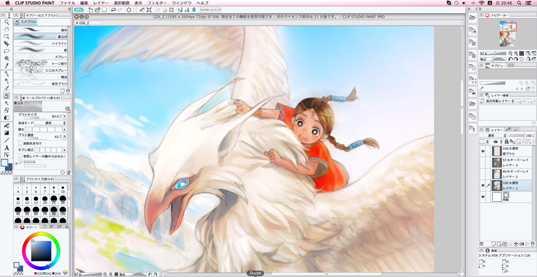This screenshot has height=277, width=537.
Task: Delete layer with Layer panel trash icon
Action: pyautogui.click(x=532, y=244)
